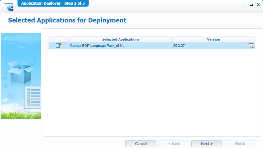Click the wizard box illustration image
This screenshot has height=148, width=263.
21,76
